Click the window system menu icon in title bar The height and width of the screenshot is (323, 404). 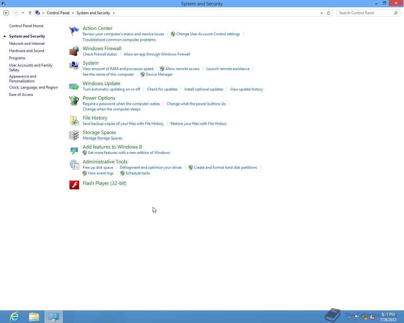point(3,4)
